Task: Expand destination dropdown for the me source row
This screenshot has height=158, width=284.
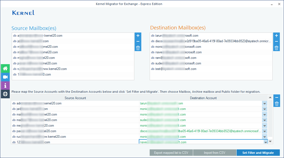Action: 264,126
